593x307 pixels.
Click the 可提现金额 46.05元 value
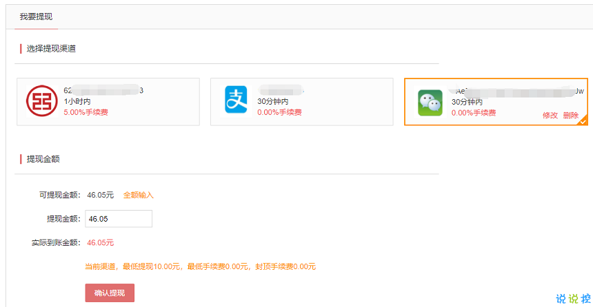100,195
